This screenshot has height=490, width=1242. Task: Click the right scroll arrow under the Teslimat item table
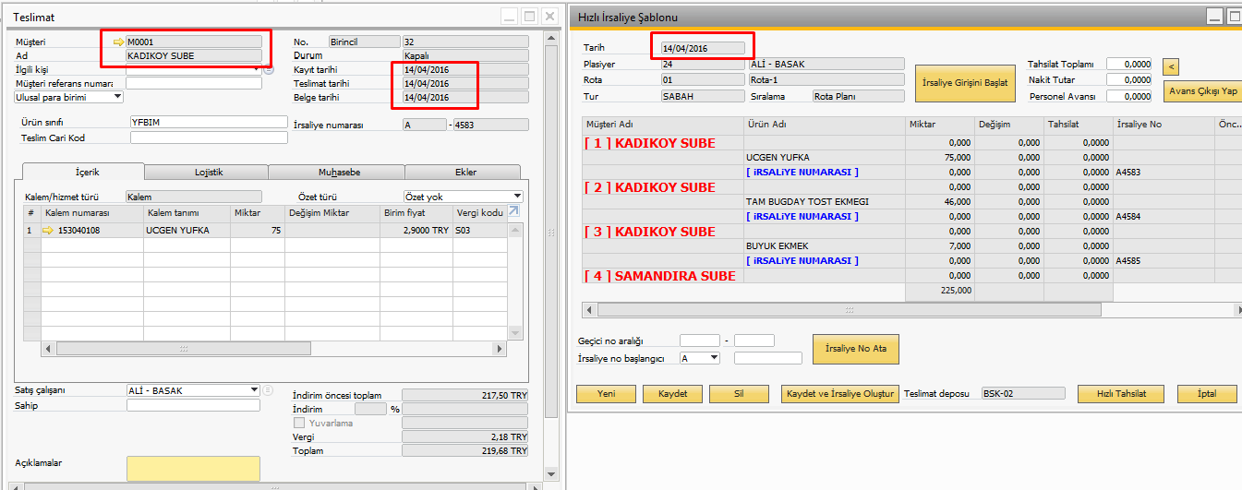pos(500,349)
